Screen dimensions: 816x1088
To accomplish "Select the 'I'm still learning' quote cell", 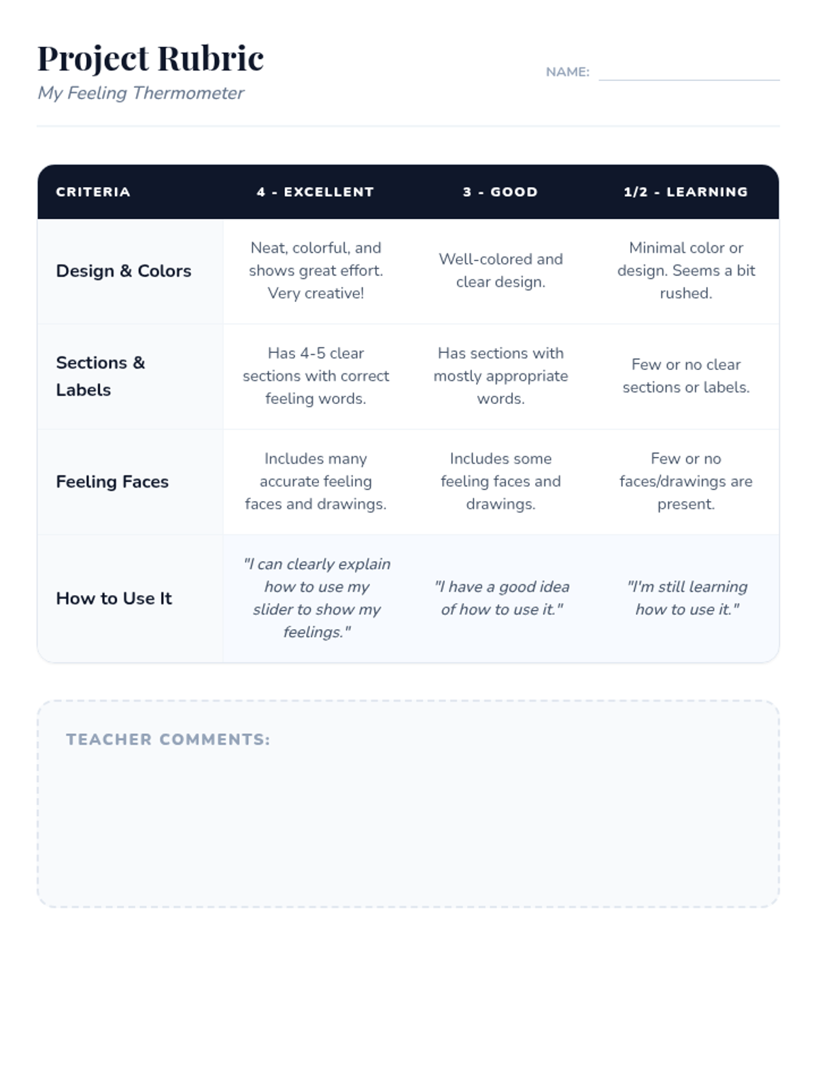I will tap(685, 598).
